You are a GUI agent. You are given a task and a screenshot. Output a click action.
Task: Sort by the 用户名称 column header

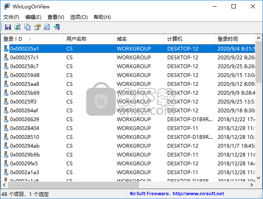click(89, 39)
